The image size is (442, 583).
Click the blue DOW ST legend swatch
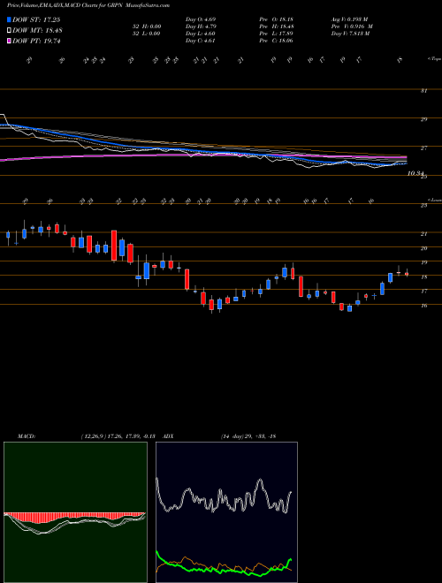click(9, 19)
